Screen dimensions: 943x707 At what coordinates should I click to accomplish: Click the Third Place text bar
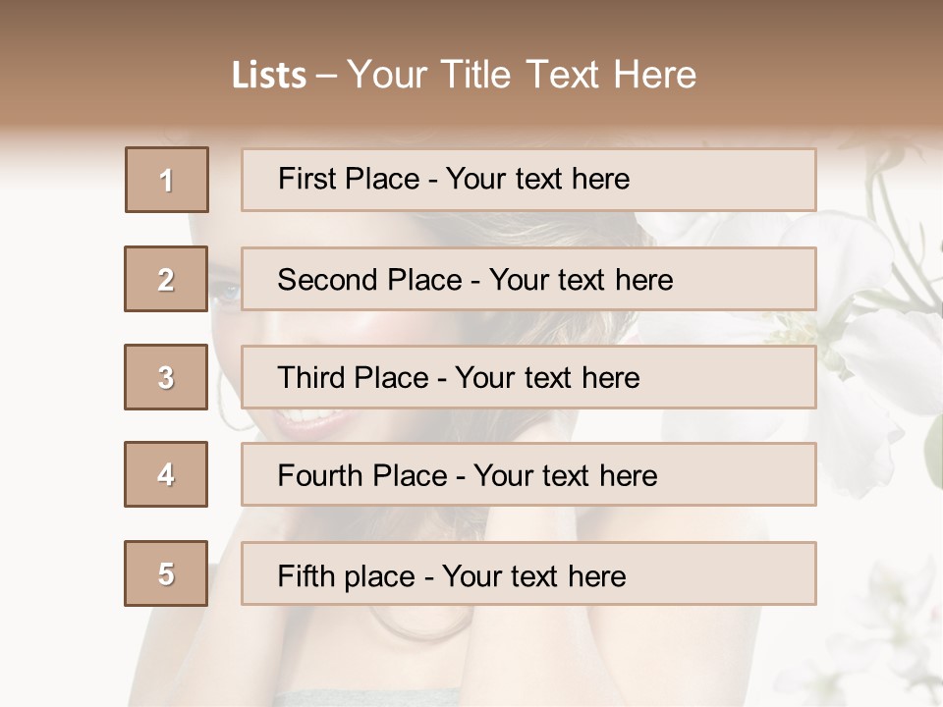click(528, 377)
